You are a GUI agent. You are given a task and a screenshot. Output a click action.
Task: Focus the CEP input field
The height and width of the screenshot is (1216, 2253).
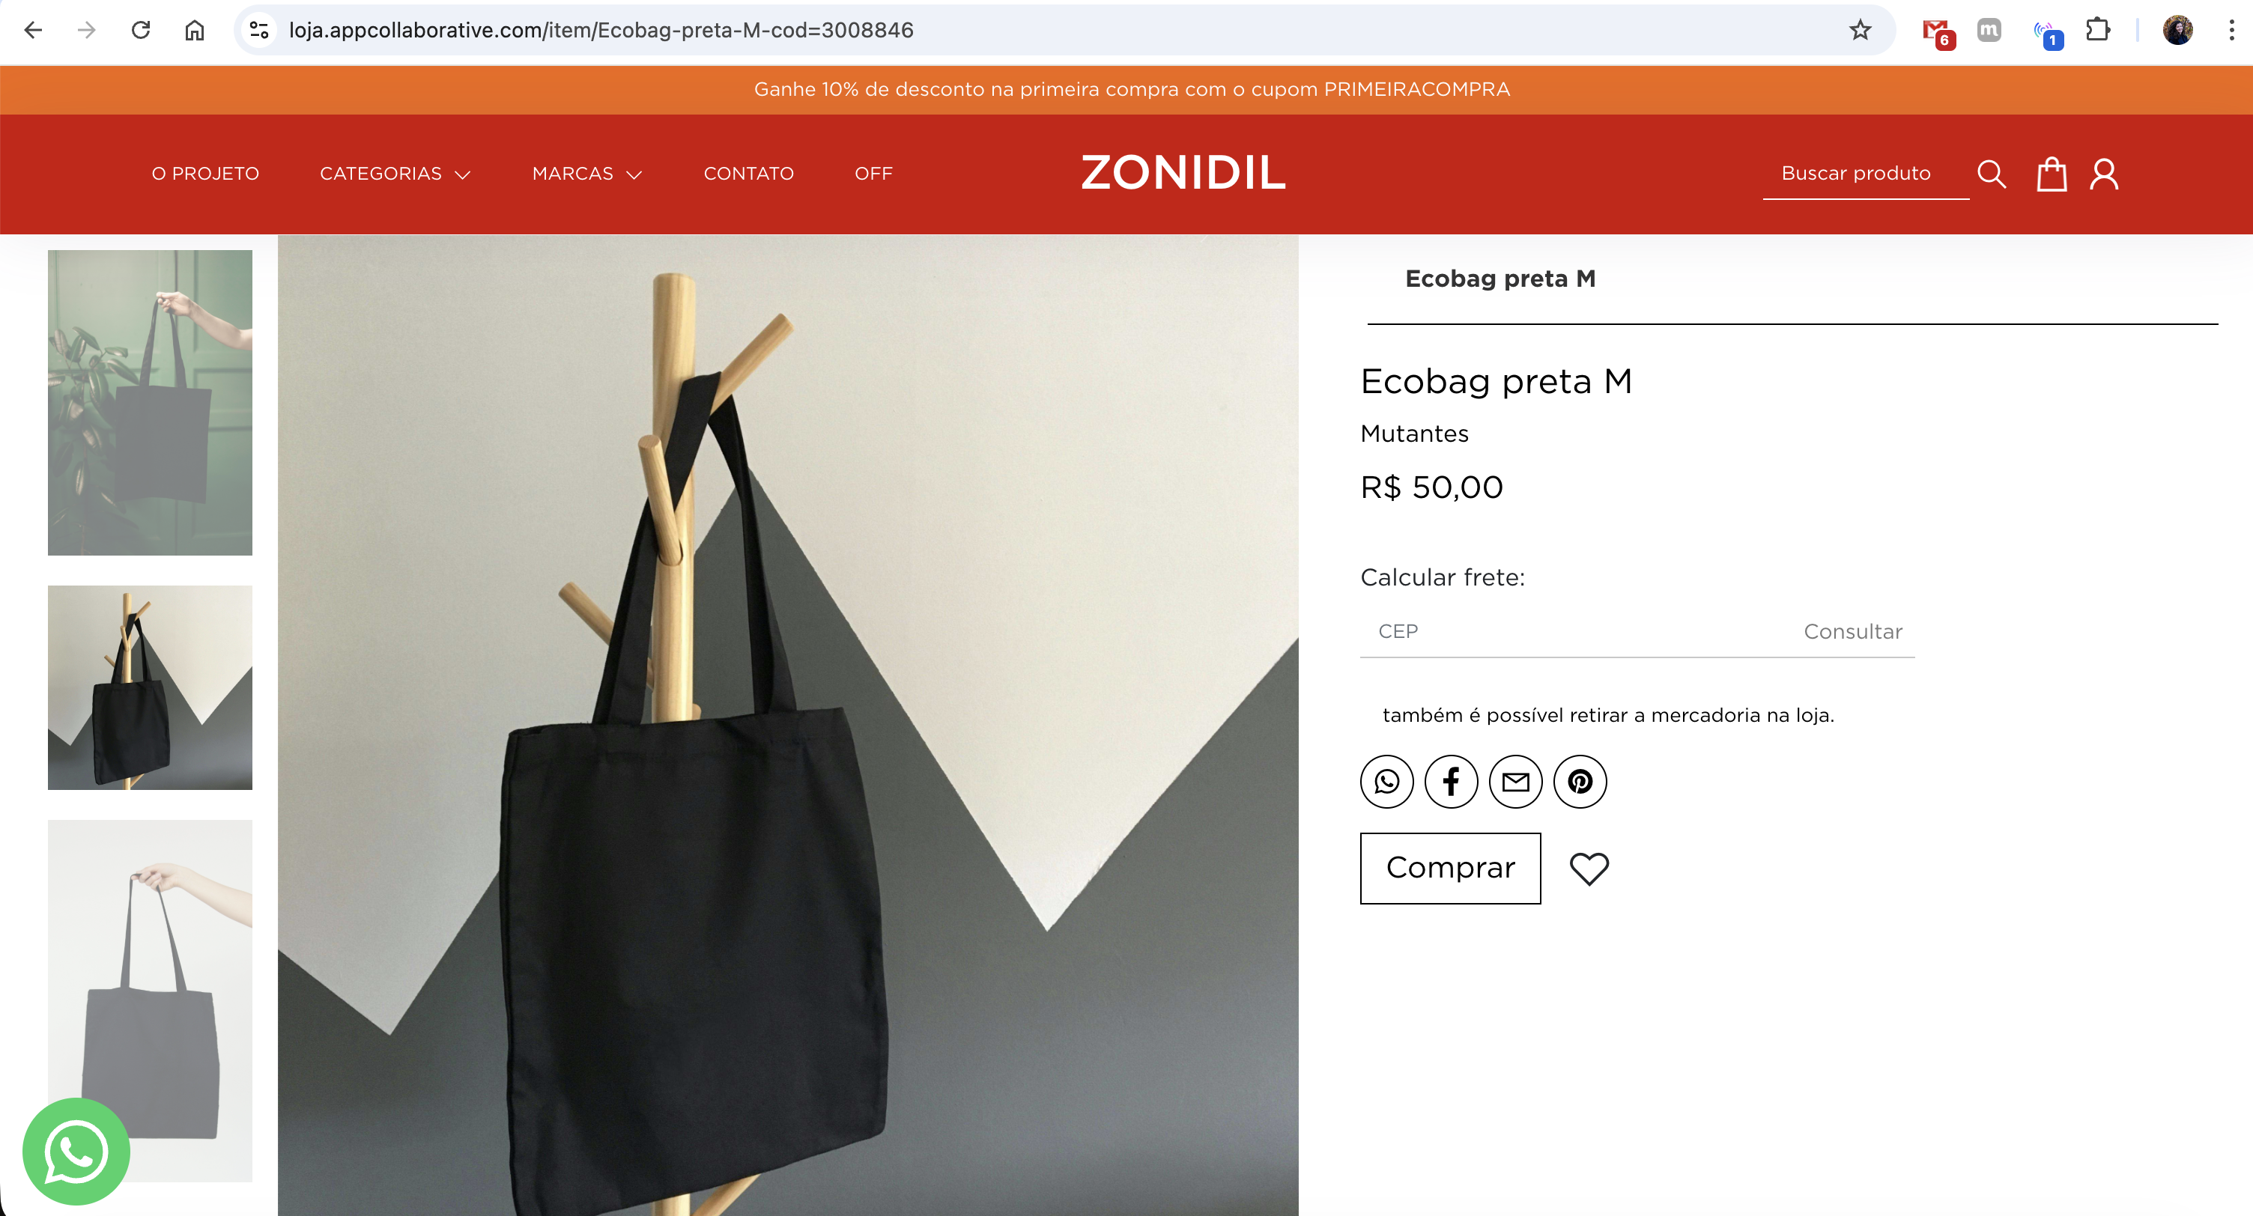coord(1574,631)
